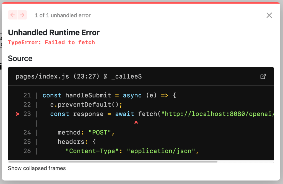Click the 'TypeError: Failed to fetch' message

[x=51, y=42]
